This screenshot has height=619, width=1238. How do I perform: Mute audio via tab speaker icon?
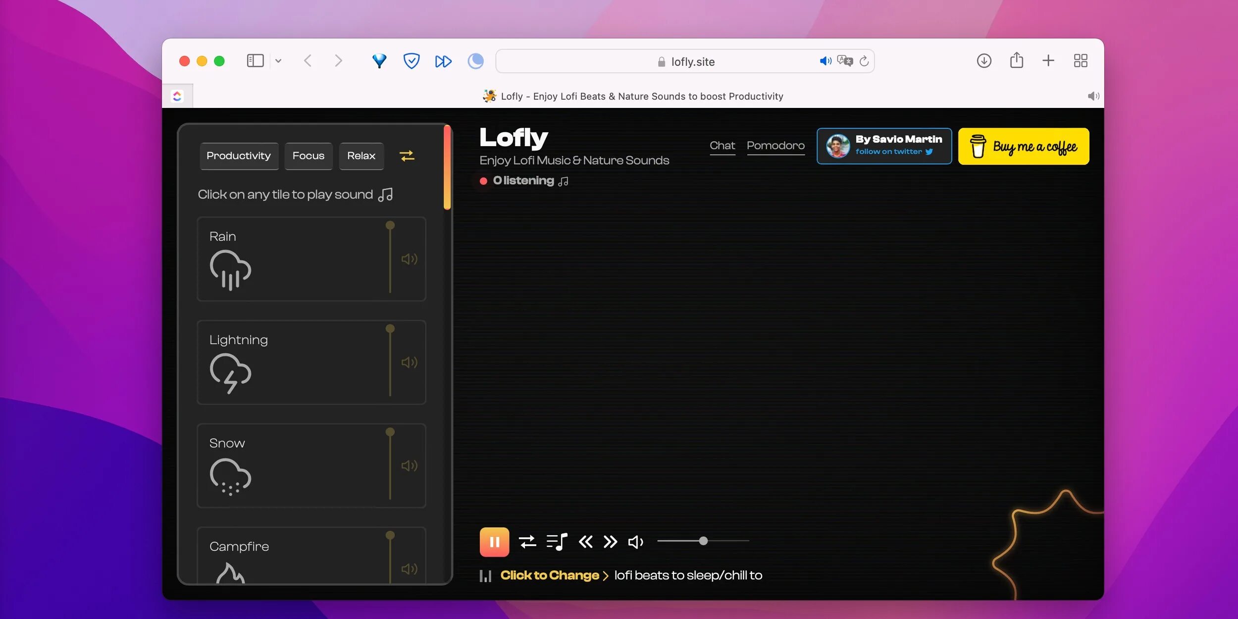point(1093,96)
